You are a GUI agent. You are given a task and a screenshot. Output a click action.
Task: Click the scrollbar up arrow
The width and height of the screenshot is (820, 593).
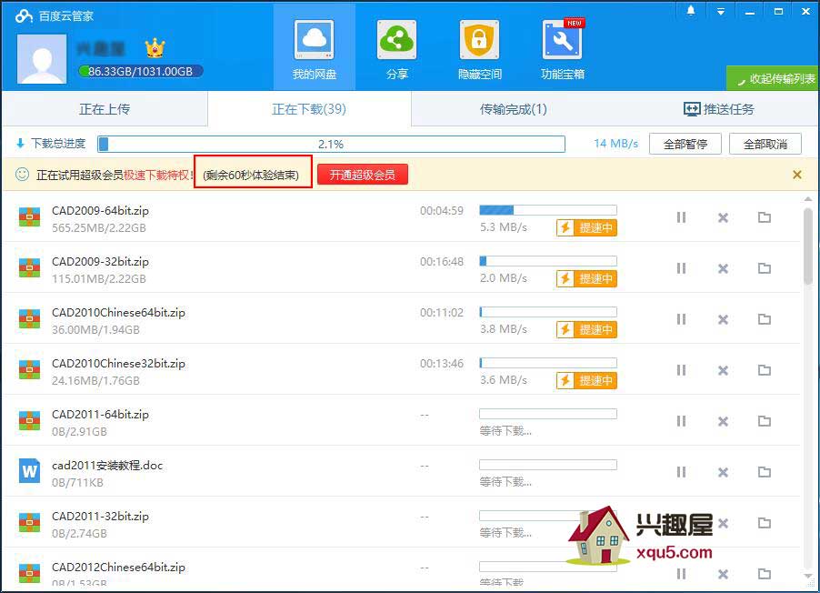point(808,199)
